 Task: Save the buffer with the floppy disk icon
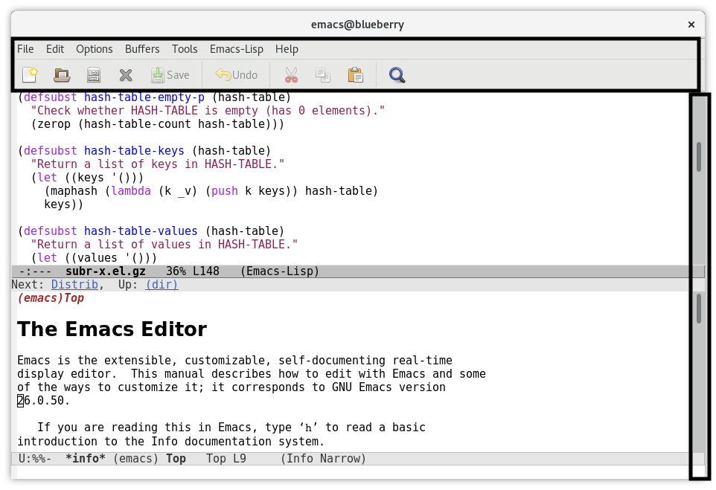pyautogui.click(x=93, y=74)
